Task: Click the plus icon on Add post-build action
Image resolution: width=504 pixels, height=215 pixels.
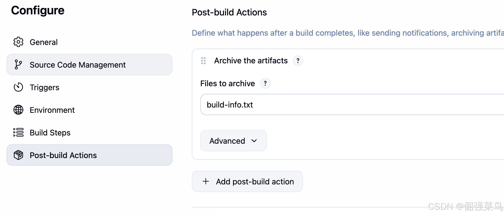Action: click(x=206, y=181)
